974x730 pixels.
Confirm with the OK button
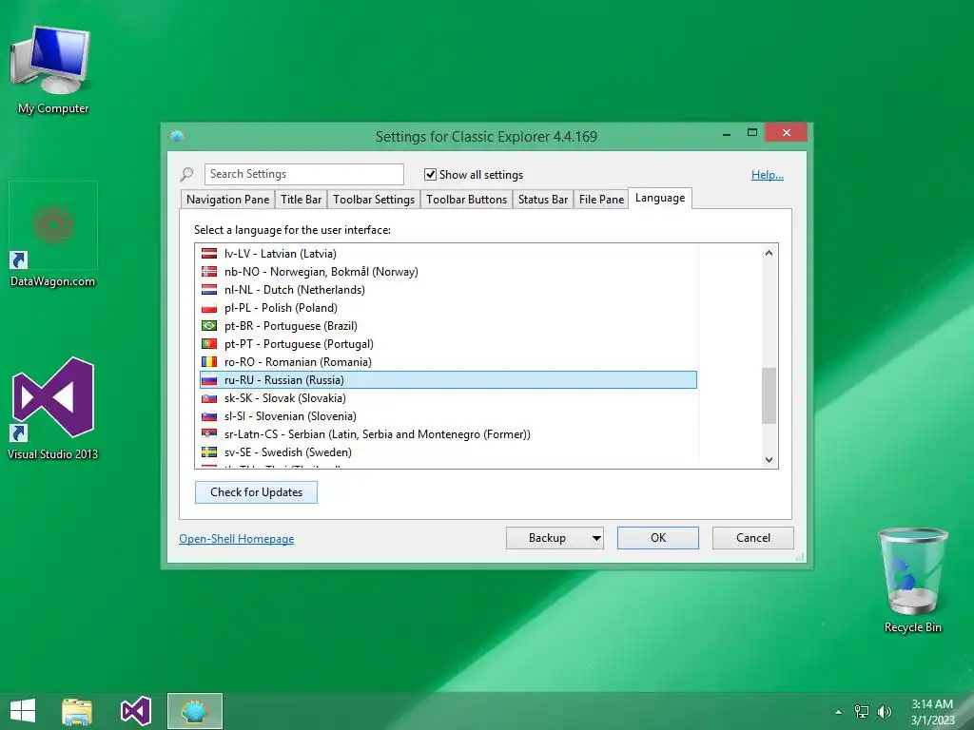point(658,538)
